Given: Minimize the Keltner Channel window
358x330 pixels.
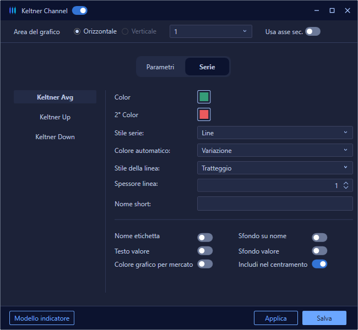Looking at the screenshot, I should (x=317, y=10).
